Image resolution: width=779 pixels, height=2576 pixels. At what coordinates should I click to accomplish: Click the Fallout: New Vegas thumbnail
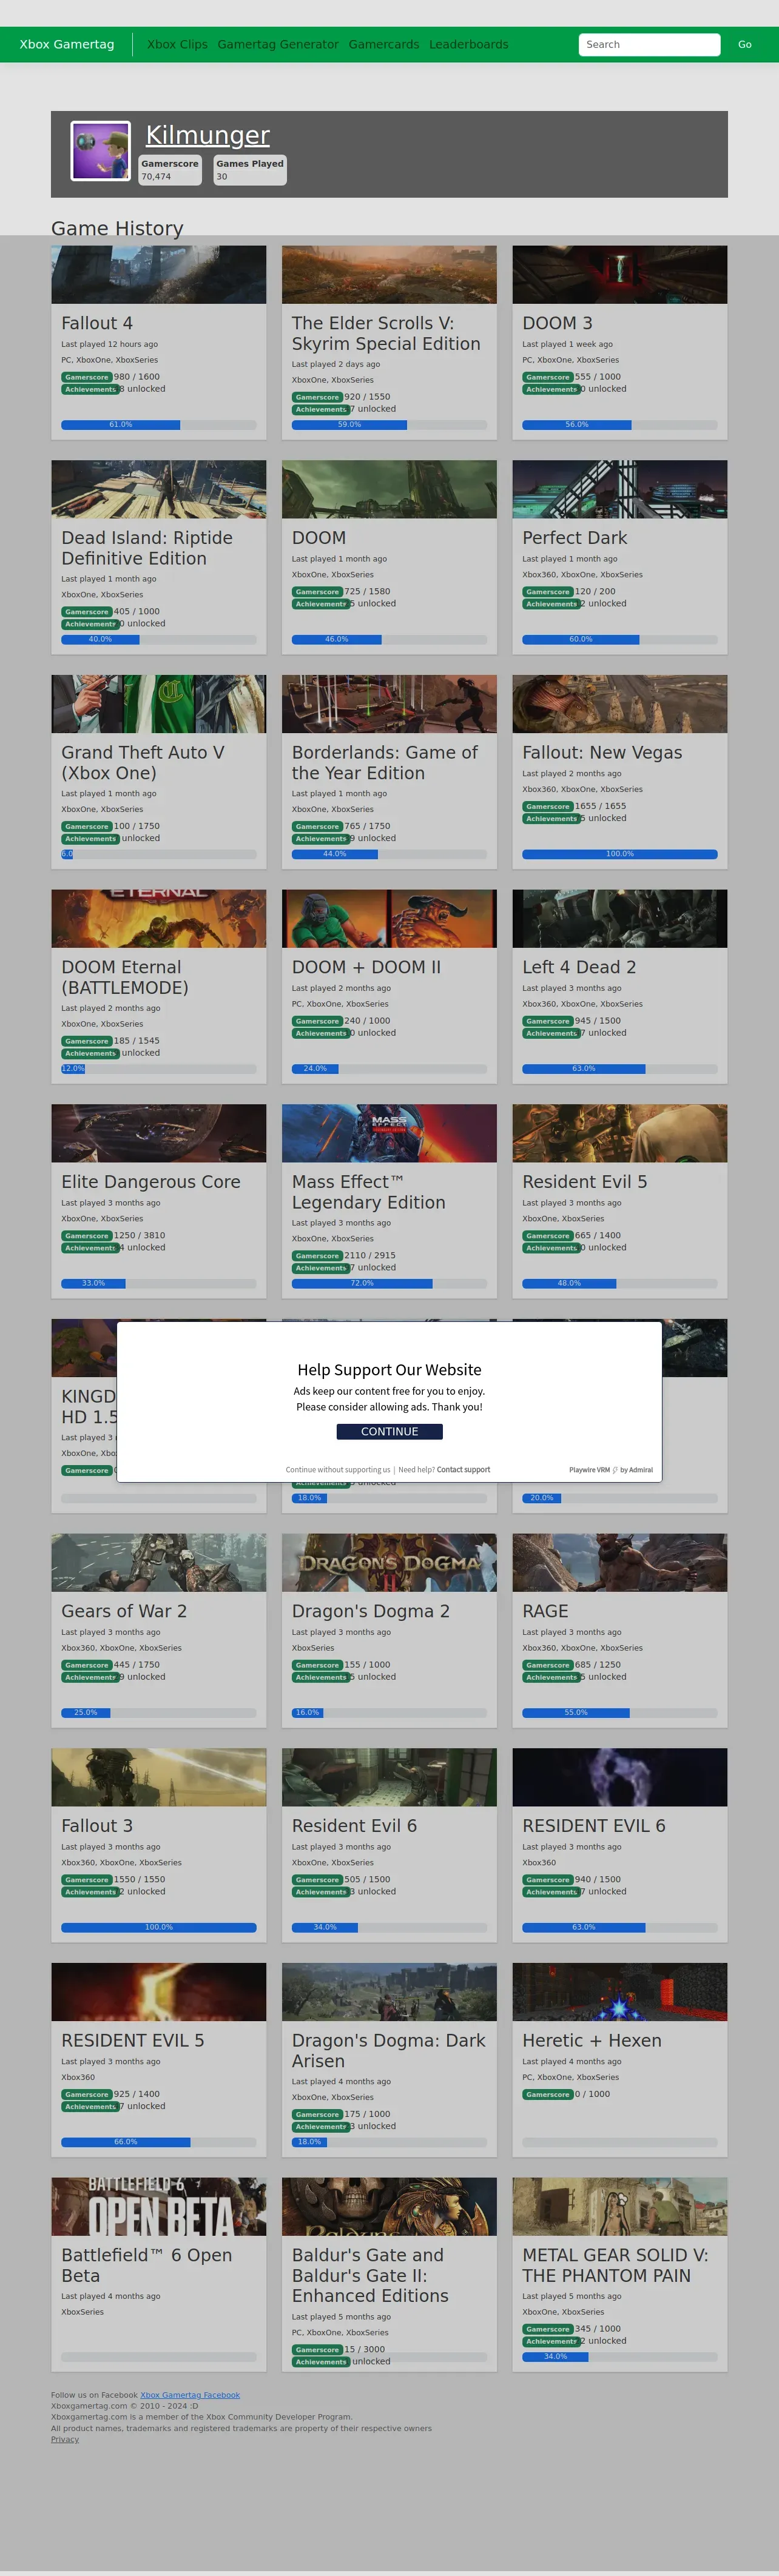pos(620,704)
